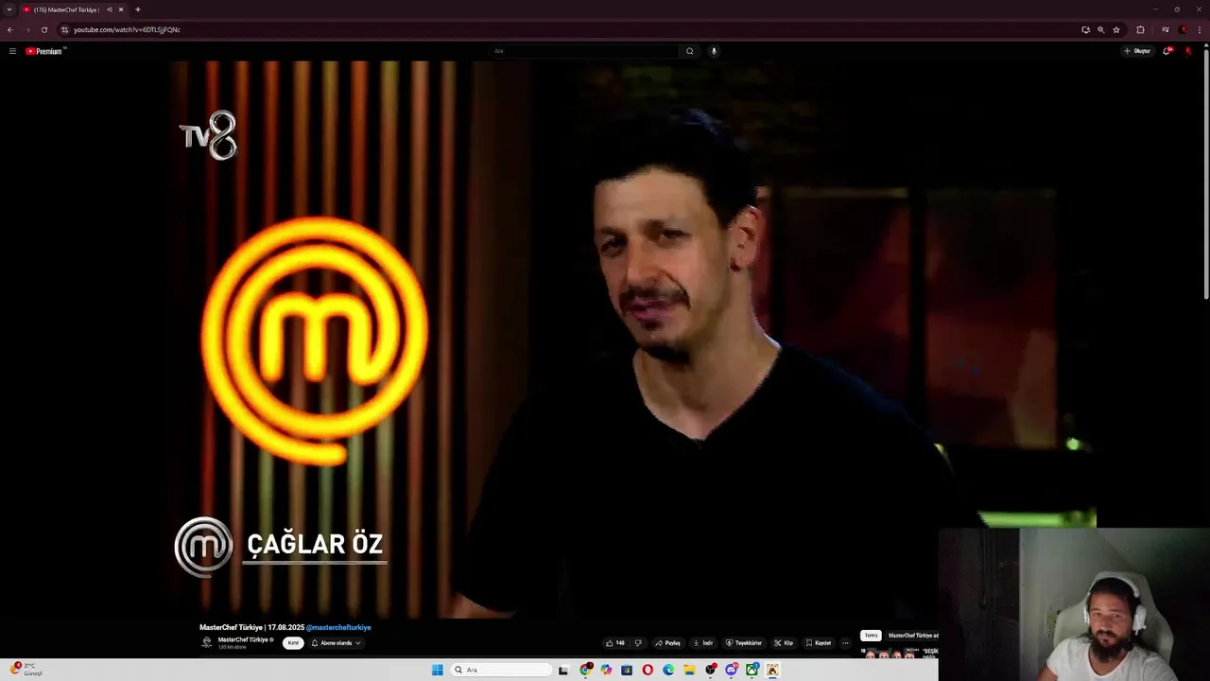Viewport: 1210px width, 681px height.
Task: Click the taskbar Ara search box
Action: (501, 670)
